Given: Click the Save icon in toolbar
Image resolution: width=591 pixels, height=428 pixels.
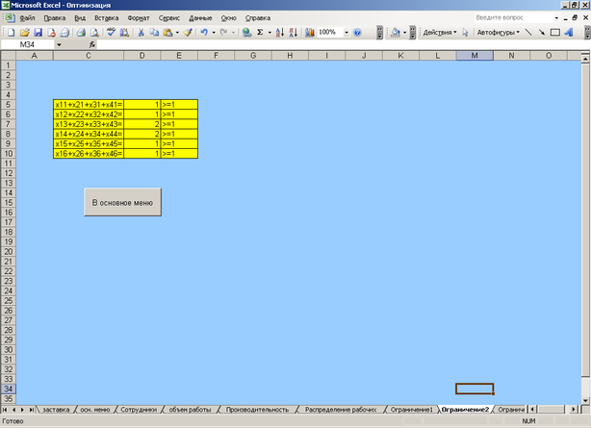Looking at the screenshot, I should (x=37, y=32).
